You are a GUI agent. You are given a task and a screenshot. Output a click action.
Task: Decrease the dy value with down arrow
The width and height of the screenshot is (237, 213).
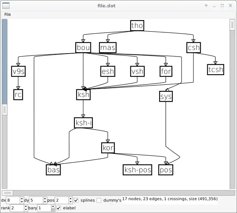45,202
